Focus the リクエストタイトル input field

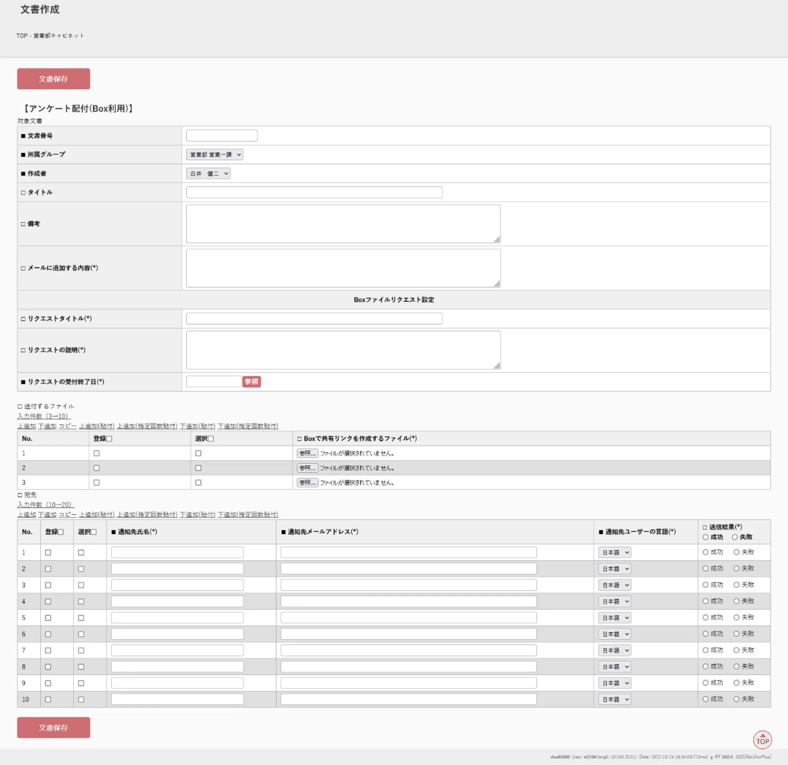314,318
